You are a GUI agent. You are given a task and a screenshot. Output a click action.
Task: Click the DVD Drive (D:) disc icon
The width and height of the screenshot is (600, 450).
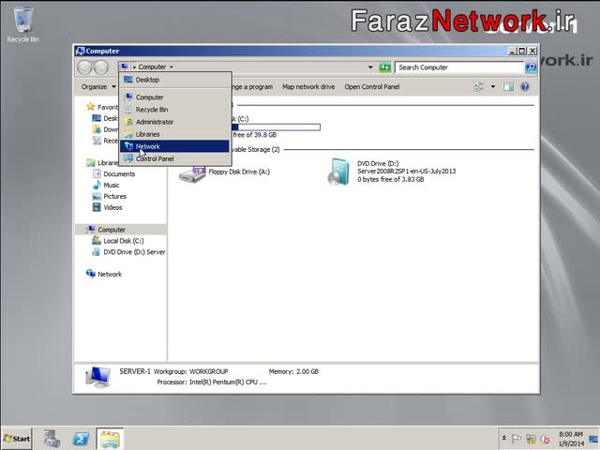click(x=339, y=172)
